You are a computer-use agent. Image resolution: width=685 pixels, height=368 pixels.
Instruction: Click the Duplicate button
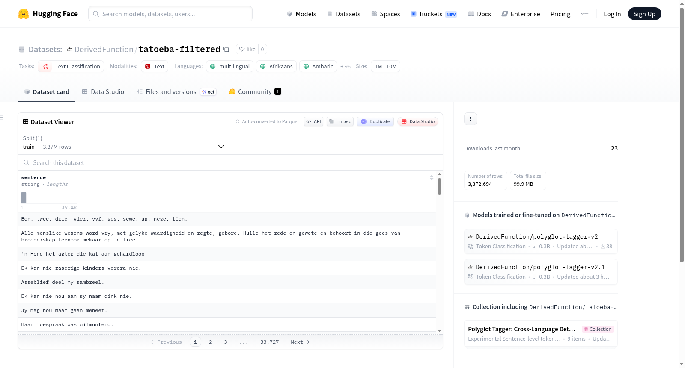[x=375, y=121]
